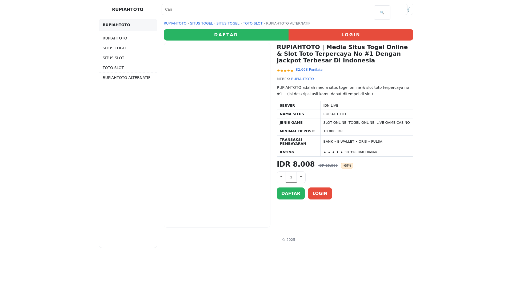Viewport: 512px width, 288px height.
Task: Click the BANK • E-WALLET • QRIS • PULSA cell
Action: (x=367, y=142)
